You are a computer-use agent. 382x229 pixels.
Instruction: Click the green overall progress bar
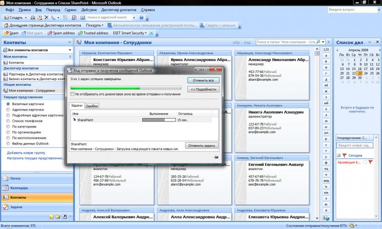[126, 88]
